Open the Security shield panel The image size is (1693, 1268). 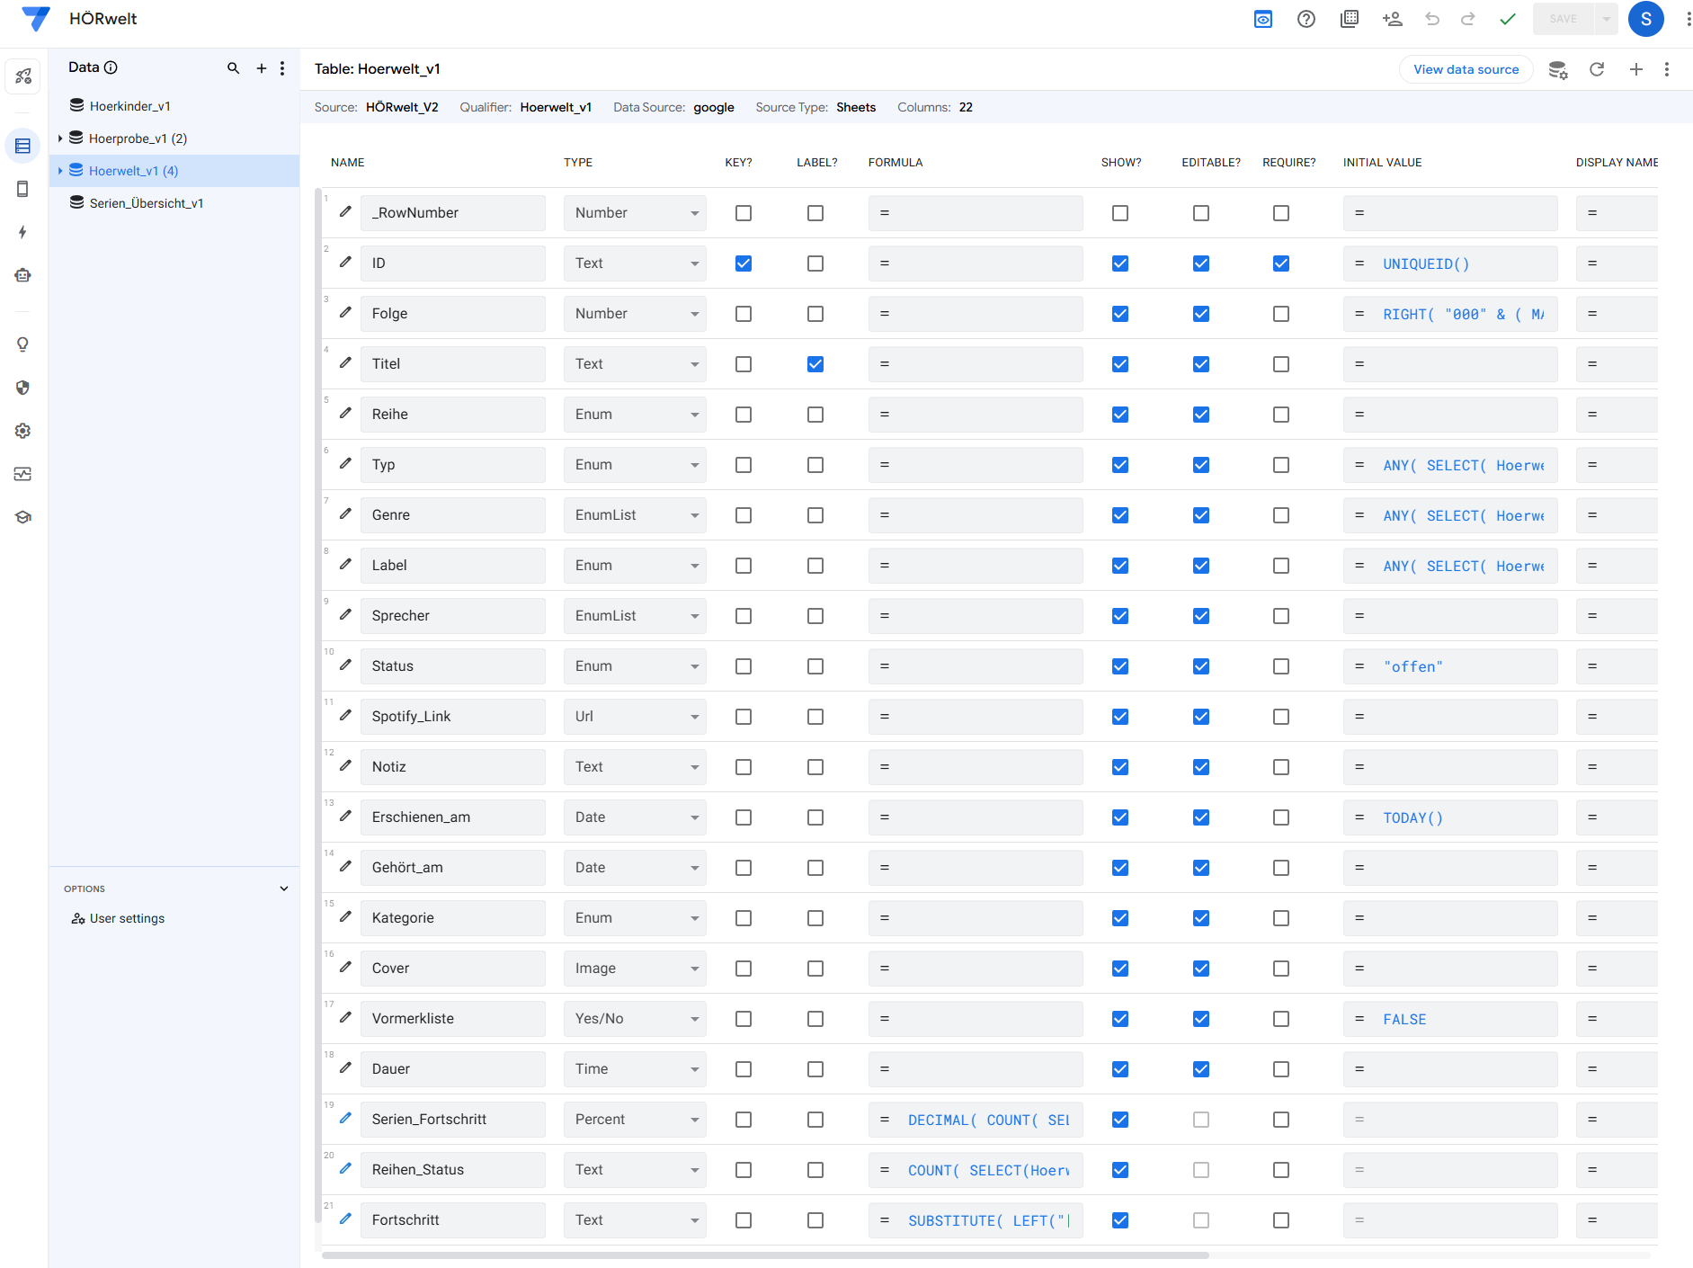pos(22,388)
